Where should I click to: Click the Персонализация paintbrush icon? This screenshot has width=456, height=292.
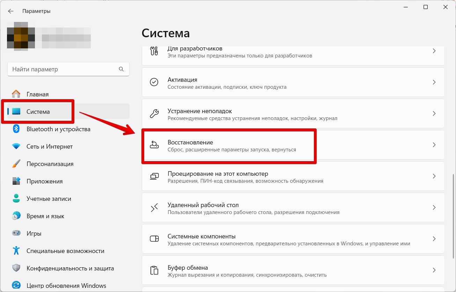[16, 164]
